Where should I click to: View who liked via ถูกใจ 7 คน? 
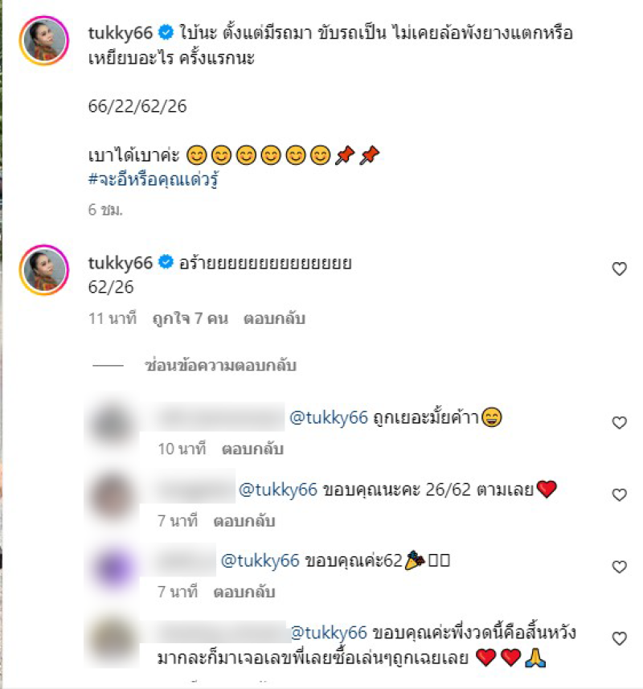point(190,318)
